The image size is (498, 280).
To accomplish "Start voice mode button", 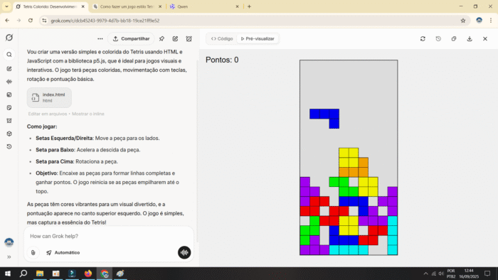I will coord(184,253).
